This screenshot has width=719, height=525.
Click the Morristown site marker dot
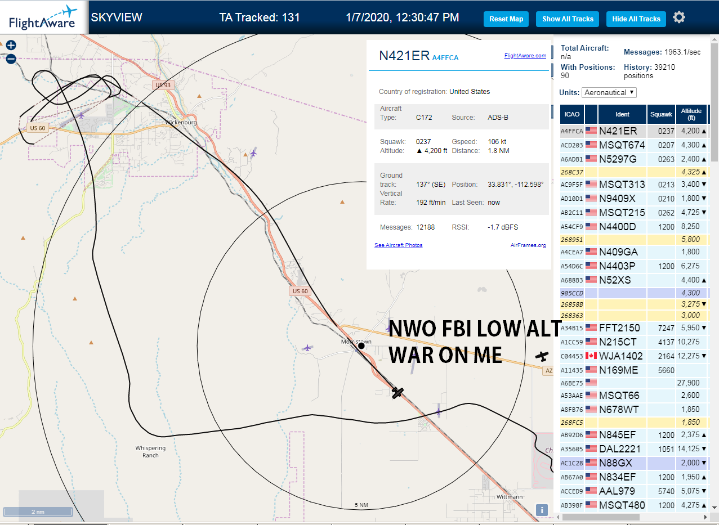click(361, 346)
